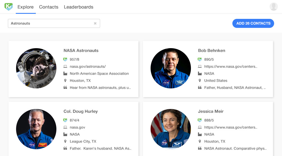Click the quote icon beside Comparative phys bio

pos(200,148)
